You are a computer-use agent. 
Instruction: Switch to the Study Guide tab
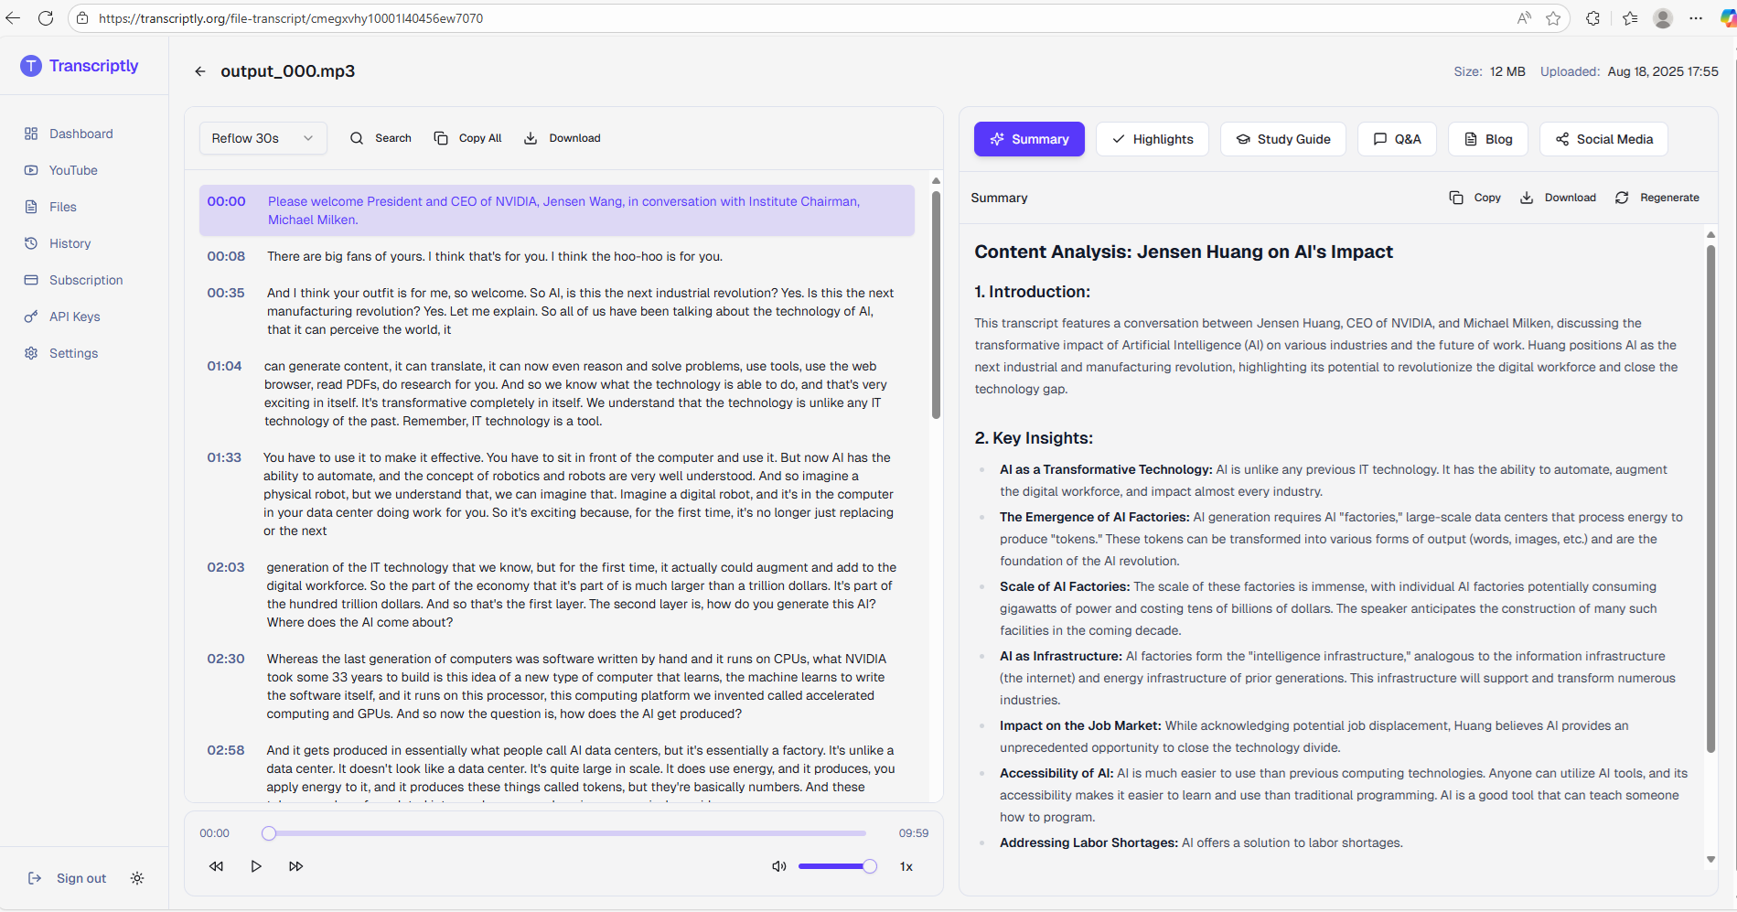1283,139
